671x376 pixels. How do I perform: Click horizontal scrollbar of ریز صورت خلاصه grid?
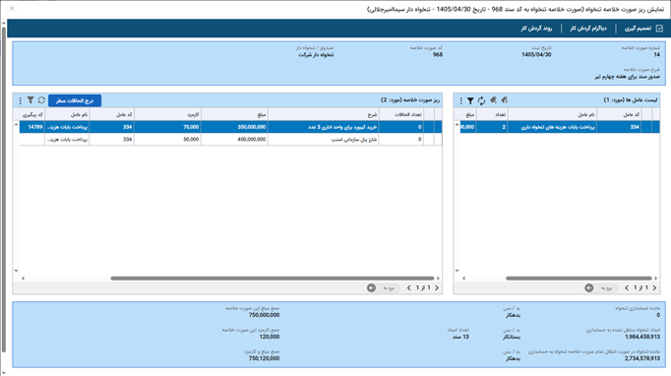273,278
